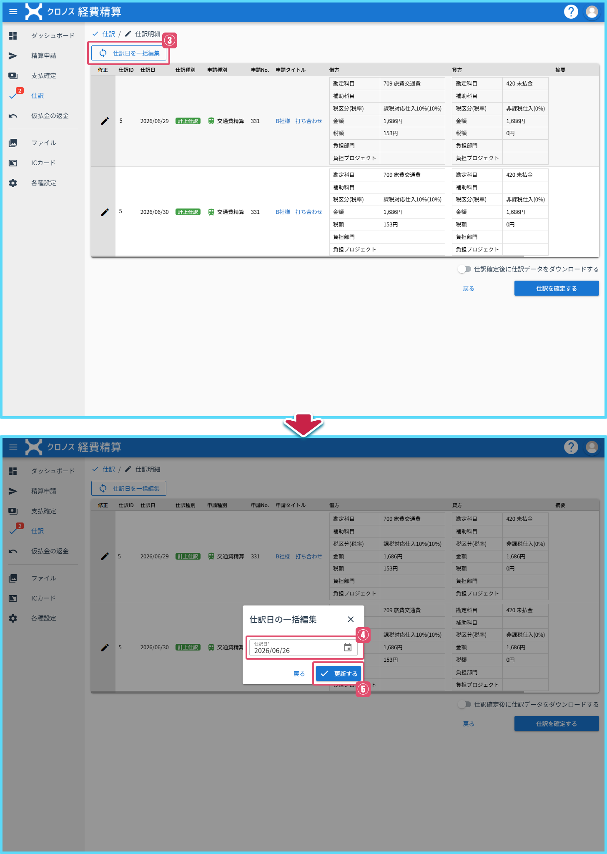
Task: Click the 仕訳日 date input field
Action: (303, 648)
